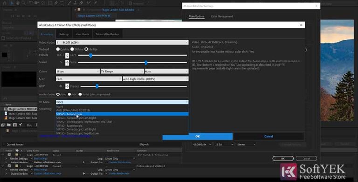Select the Brush tool
358x182 pixels.
click(x=69, y=3)
